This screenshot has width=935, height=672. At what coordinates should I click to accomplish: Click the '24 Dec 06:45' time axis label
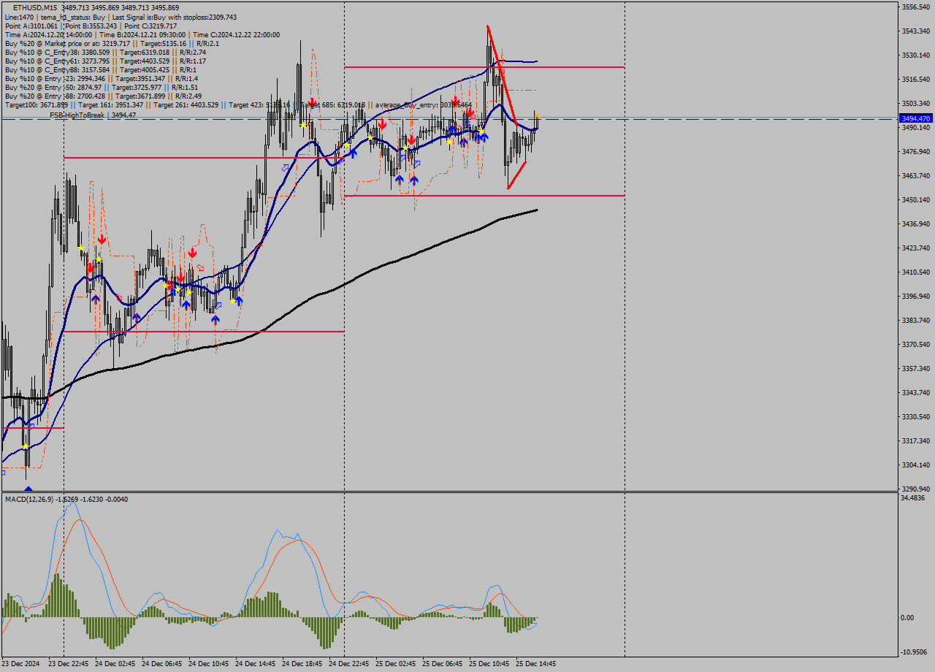[162, 664]
